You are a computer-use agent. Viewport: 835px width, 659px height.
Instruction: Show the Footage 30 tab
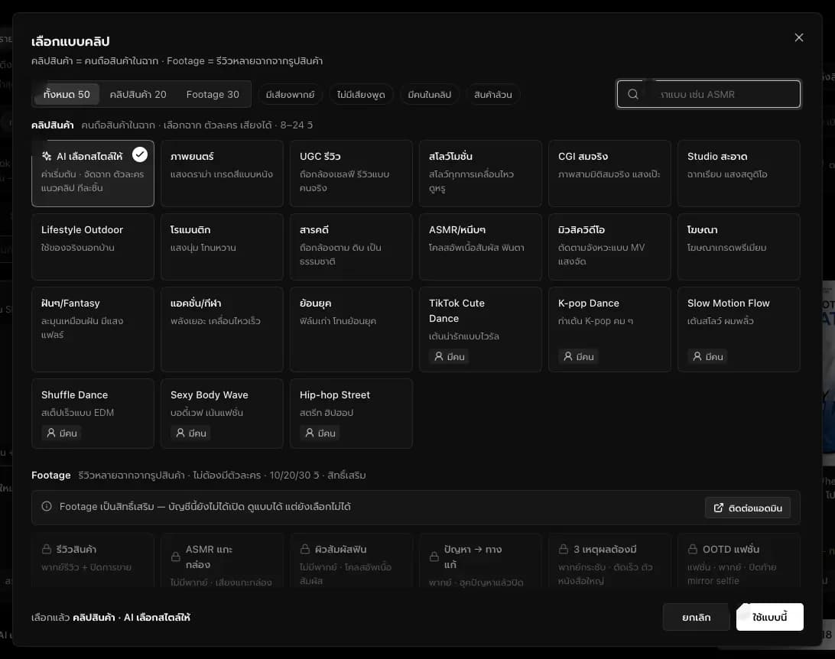213,94
